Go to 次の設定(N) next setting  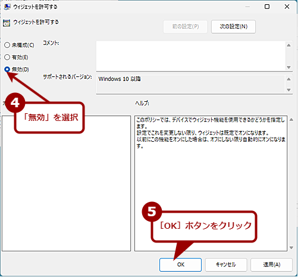[x=233, y=26]
